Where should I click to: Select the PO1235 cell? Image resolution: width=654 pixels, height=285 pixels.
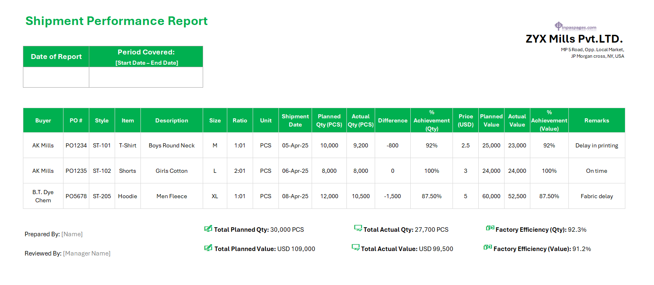76,171
